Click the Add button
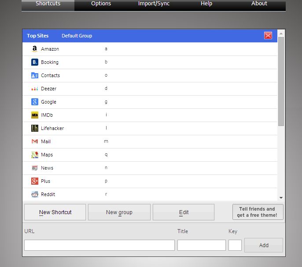Viewport: 302px width, 267px height. click(x=264, y=245)
